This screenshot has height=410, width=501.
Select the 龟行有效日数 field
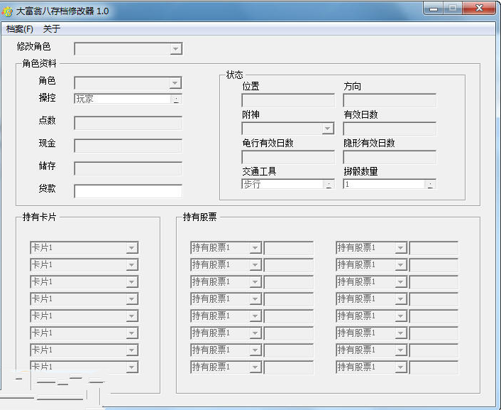click(x=288, y=158)
